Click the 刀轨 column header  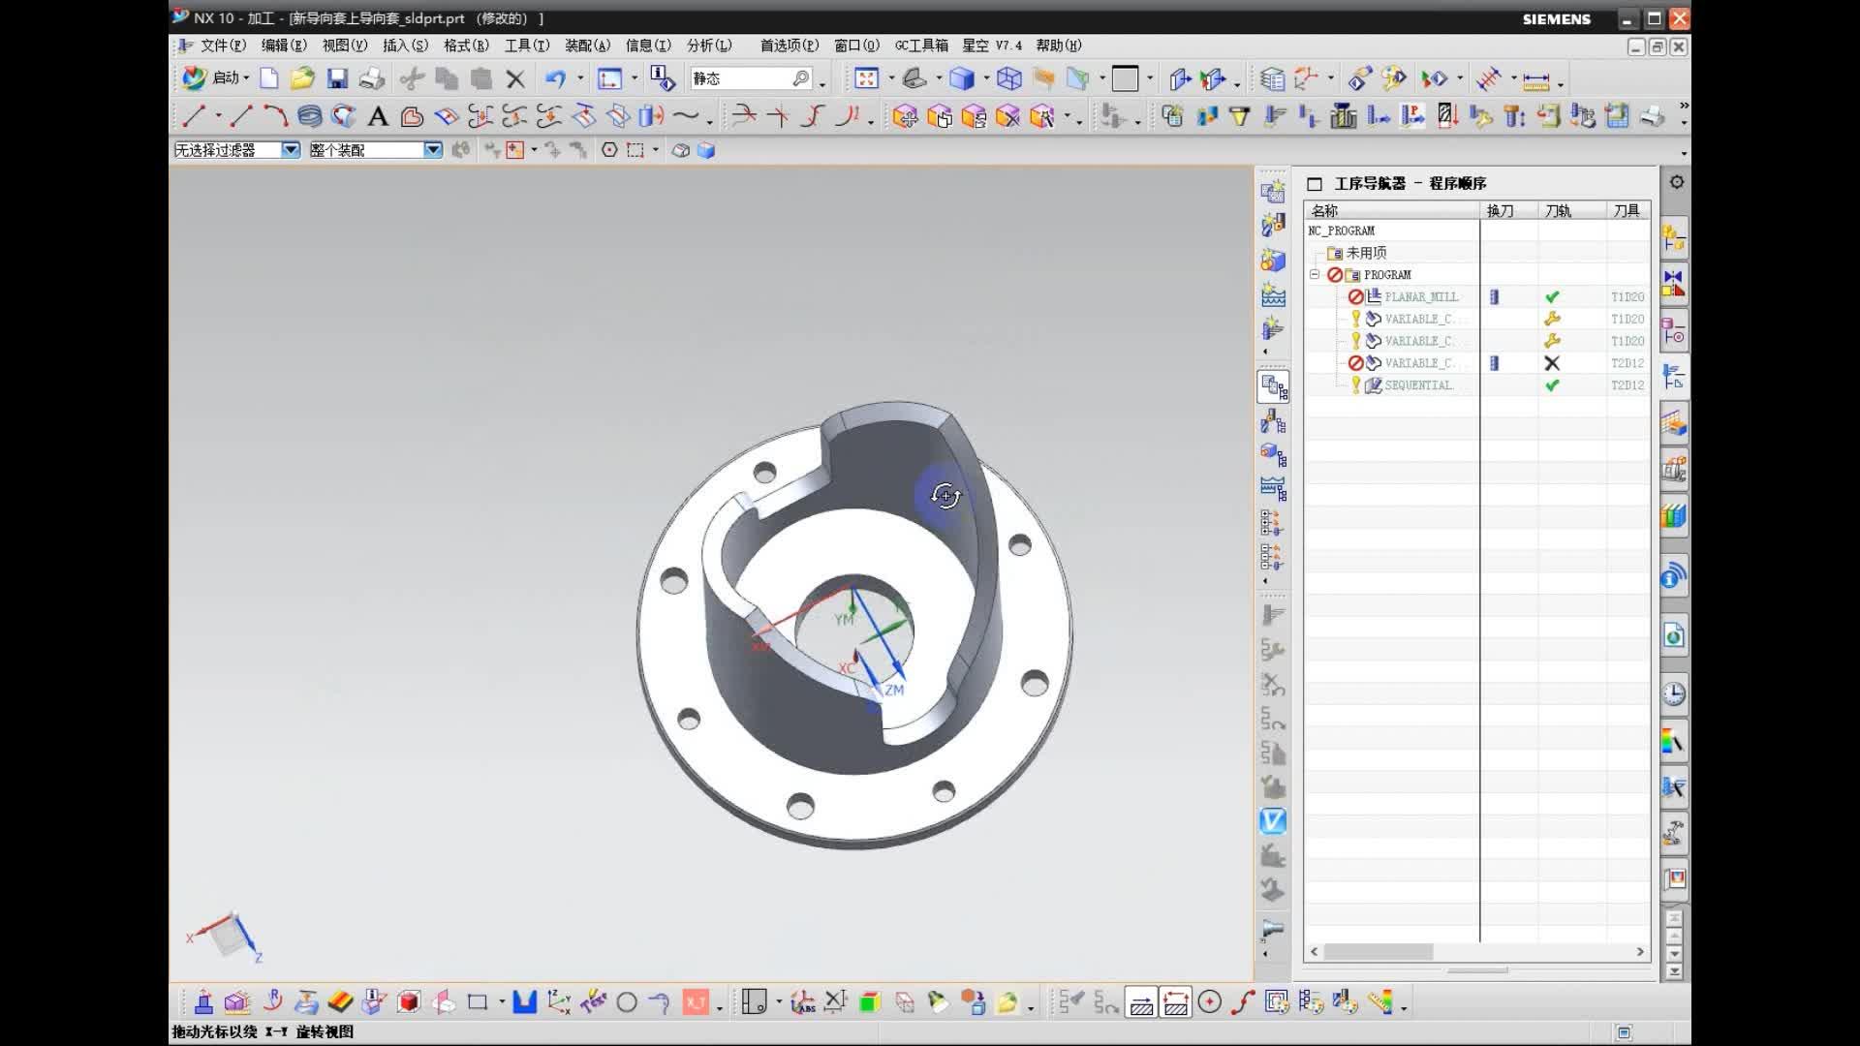pos(1572,210)
